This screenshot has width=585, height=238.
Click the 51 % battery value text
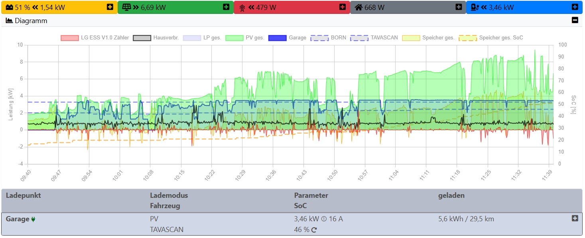22,7
